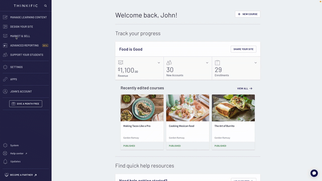Expand the New Accounts card chevron
Image resolution: width=322 pixels, height=181 pixels.
pos(207,63)
